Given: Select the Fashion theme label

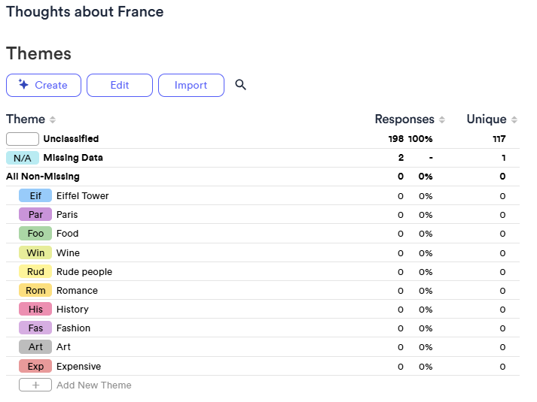Looking at the screenshot, I should (x=73, y=328).
